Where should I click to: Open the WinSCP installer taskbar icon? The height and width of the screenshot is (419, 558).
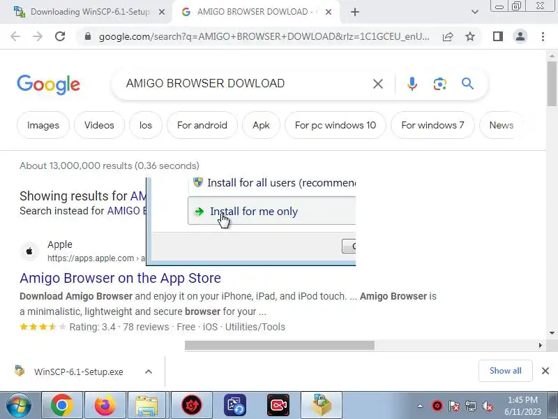pos(322,405)
